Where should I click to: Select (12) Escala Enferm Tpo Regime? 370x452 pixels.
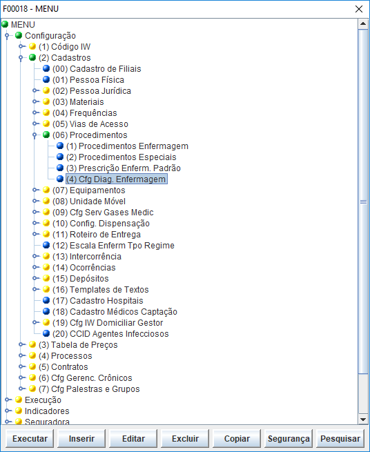(113, 246)
